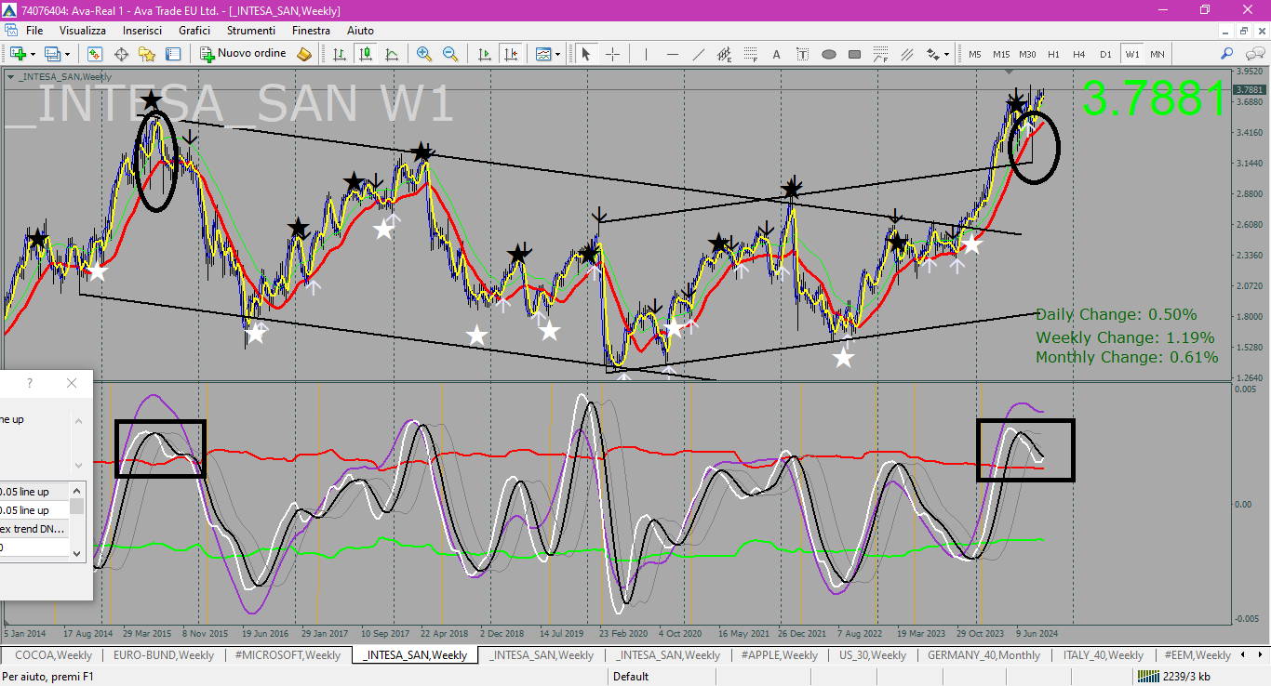Open new chart icon in toolbar
This screenshot has height=686, width=1271.
18,54
